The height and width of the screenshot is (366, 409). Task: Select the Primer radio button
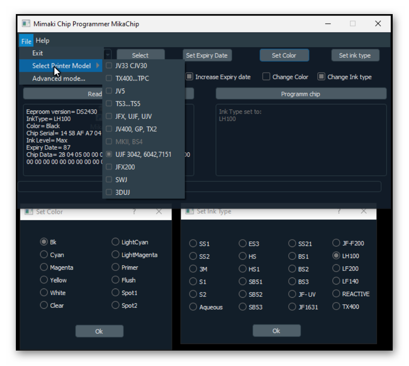click(115, 267)
